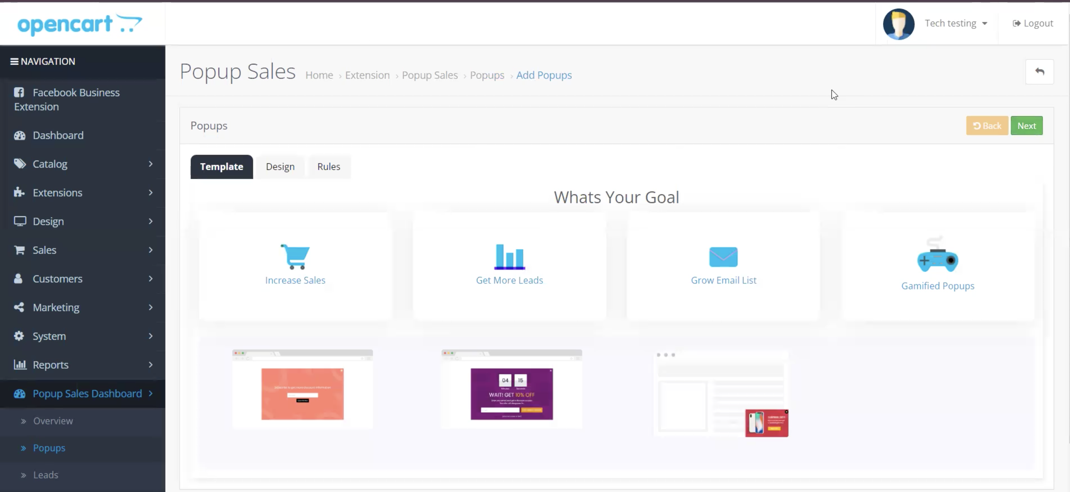Click the Facebook icon in sidebar
This screenshot has height=492, width=1070.
click(19, 92)
